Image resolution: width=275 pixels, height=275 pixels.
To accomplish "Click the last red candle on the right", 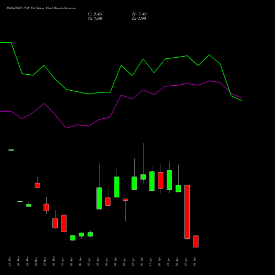I will (x=196, y=241).
